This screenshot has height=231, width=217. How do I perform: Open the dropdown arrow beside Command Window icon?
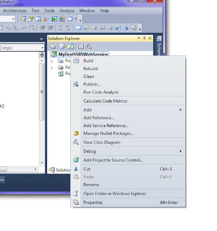point(76,19)
